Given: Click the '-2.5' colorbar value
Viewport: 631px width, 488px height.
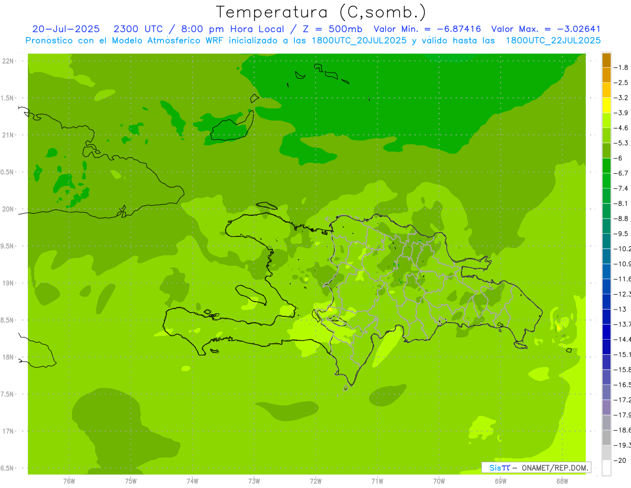Looking at the screenshot, I should point(622,83).
